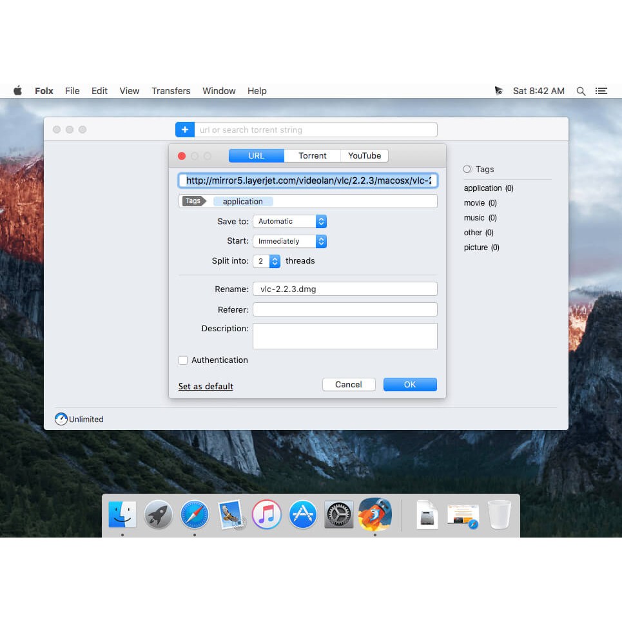Click the Tags label icon in the dialog
The image size is (622, 622).
(x=193, y=201)
